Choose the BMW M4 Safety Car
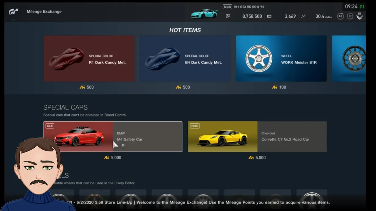 [113, 137]
